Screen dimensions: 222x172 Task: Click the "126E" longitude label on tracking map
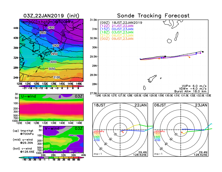tap(98, 96)
